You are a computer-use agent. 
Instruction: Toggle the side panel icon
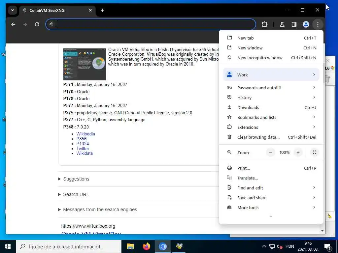point(294,24)
